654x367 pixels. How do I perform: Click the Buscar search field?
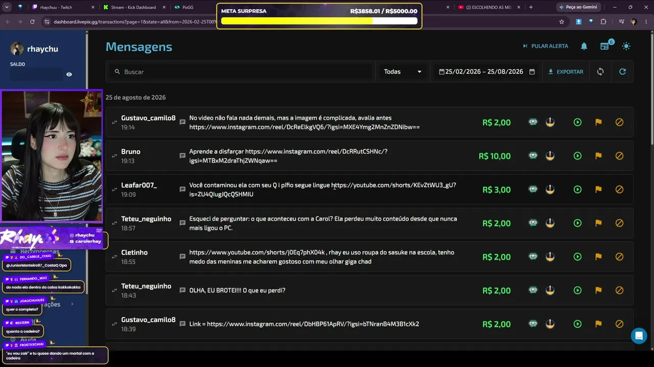point(240,72)
